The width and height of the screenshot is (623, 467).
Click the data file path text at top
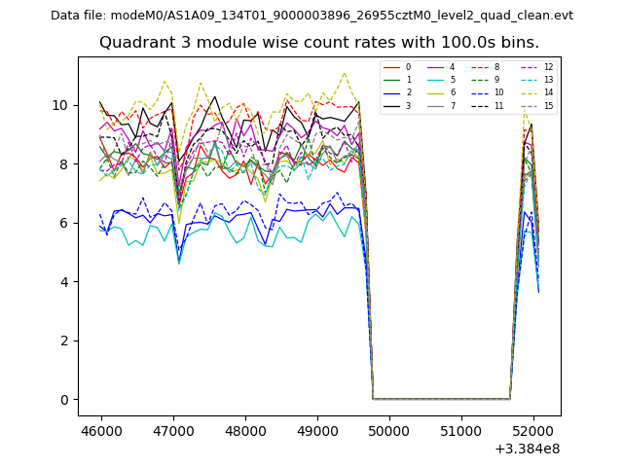coord(311,16)
